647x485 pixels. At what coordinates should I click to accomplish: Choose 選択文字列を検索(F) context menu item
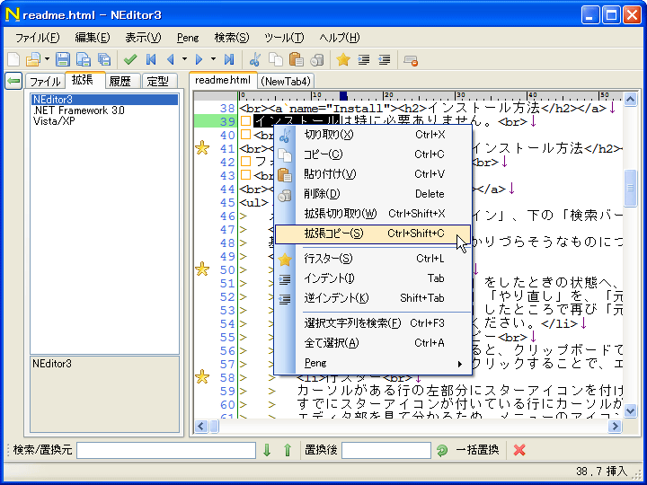[373, 323]
